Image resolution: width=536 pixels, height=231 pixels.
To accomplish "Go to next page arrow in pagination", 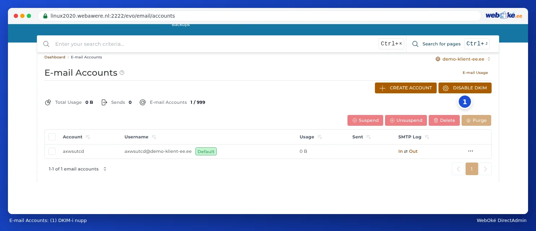I will click(x=485, y=169).
